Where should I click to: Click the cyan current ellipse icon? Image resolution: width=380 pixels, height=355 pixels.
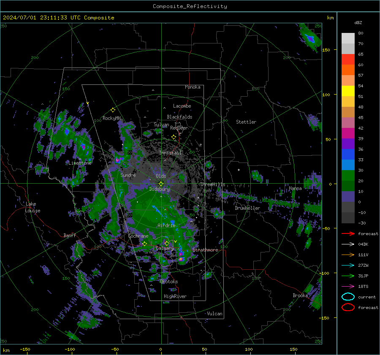coord(348,297)
